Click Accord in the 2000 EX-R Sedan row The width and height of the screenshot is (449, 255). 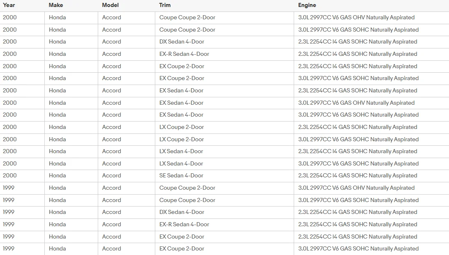[111, 54]
